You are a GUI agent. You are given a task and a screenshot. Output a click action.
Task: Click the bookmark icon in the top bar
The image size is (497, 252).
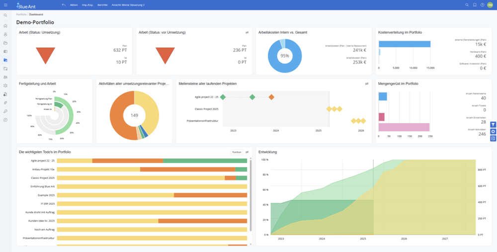tap(475, 5)
